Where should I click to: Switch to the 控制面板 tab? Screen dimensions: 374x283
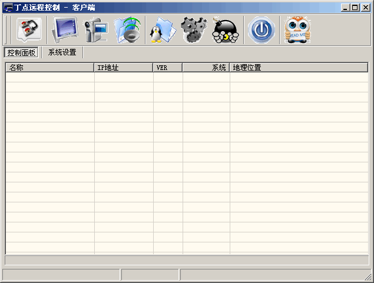pyautogui.click(x=21, y=52)
